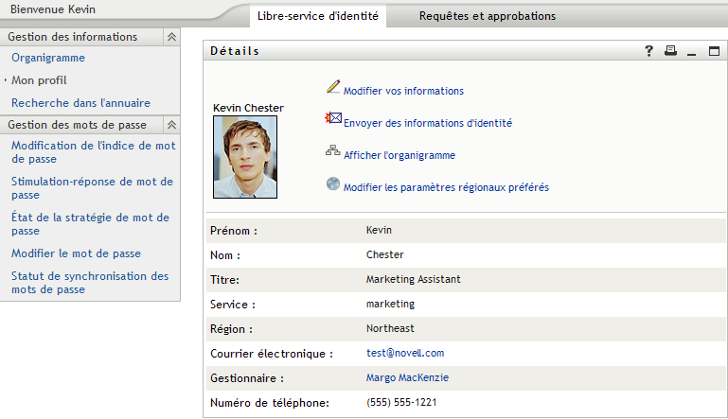Screen dimensions: 728x419
Task: Open Modification de l'indice de mot de passe
Action: [94, 152]
